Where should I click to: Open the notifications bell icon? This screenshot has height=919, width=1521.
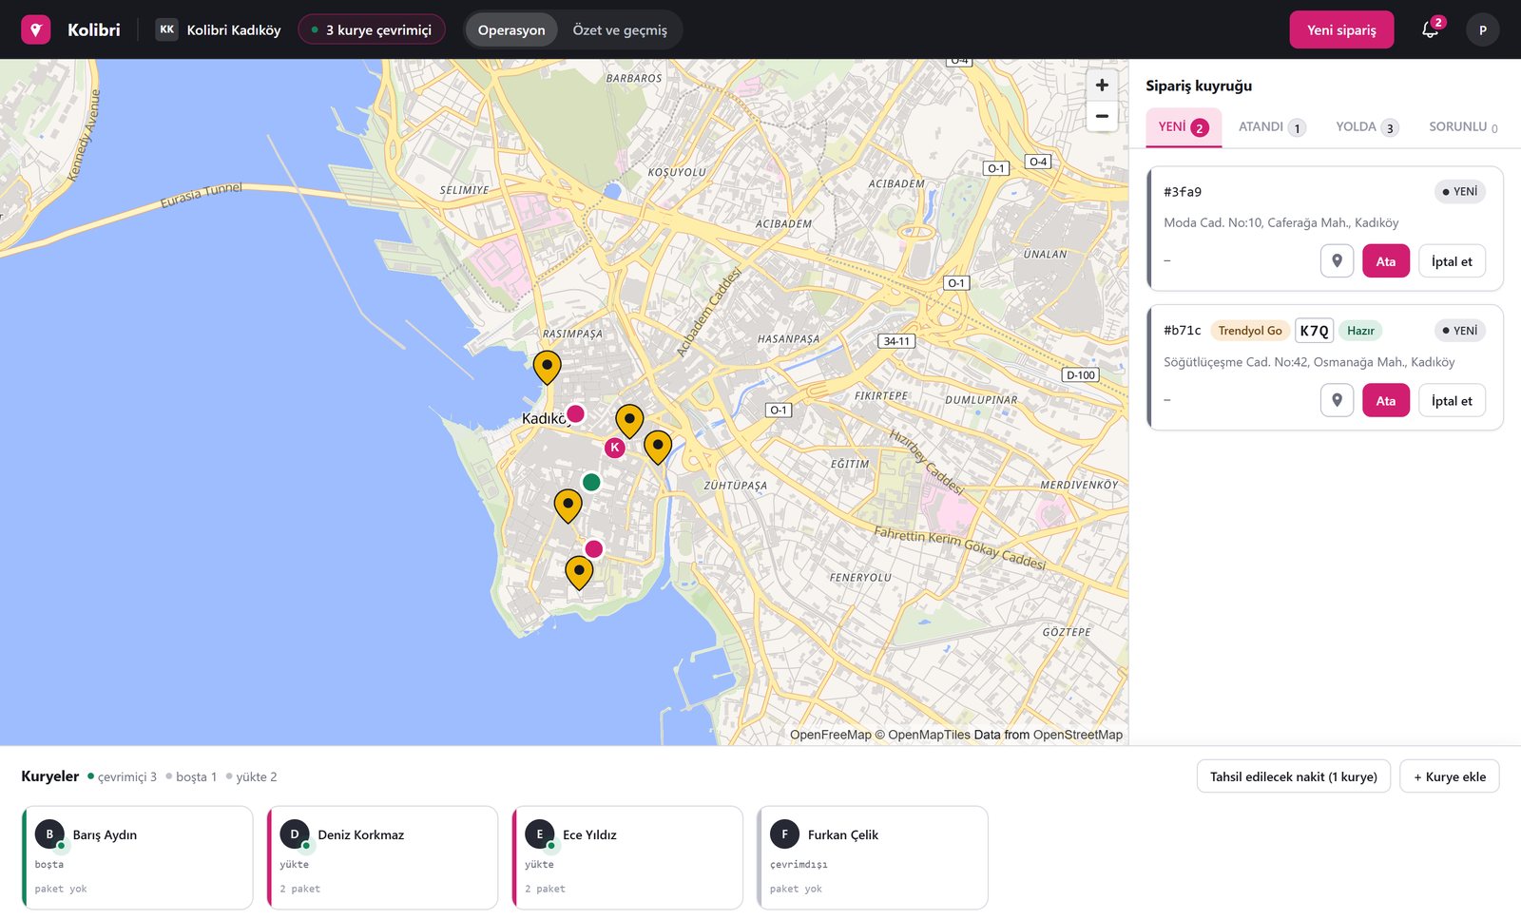tap(1430, 29)
